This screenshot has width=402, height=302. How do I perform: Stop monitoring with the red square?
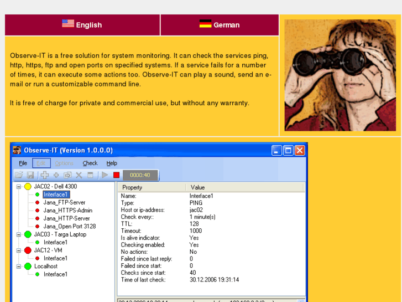point(116,175)
